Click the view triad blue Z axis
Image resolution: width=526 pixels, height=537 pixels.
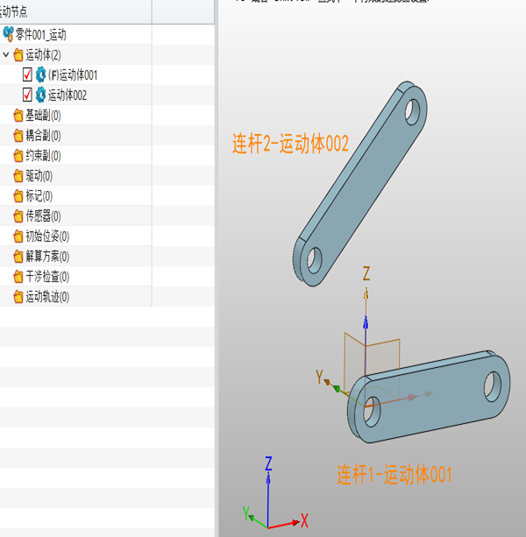(268, 498)
